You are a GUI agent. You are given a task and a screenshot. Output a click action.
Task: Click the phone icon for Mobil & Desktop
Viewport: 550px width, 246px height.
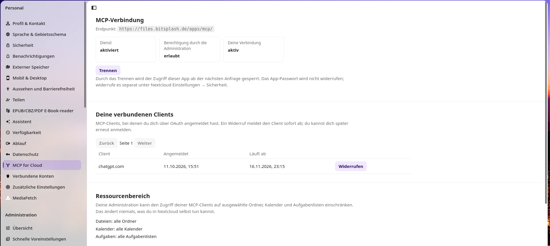8,78
